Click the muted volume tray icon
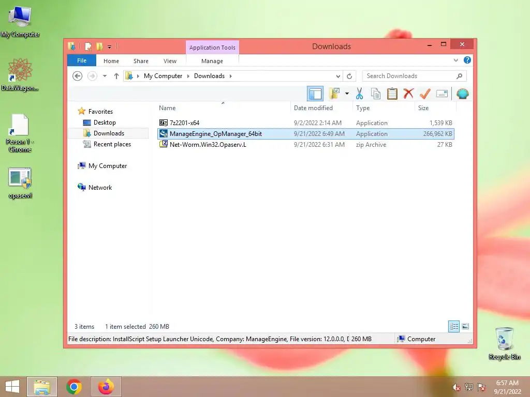The width and height of the screenshot is (530, 397). [457, 387]
